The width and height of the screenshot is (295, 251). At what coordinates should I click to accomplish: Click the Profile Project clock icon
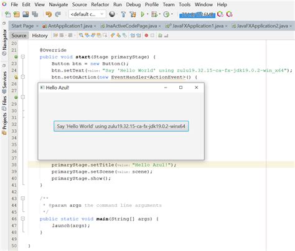click(x=166, y=14)
